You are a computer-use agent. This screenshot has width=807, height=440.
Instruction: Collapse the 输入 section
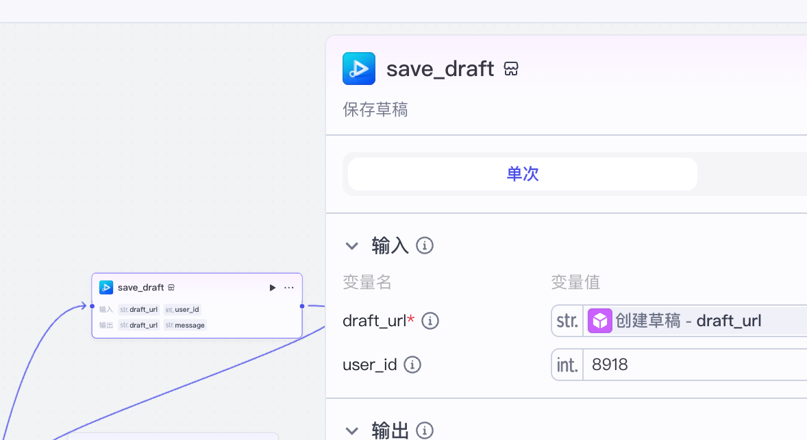click(352, 245)
